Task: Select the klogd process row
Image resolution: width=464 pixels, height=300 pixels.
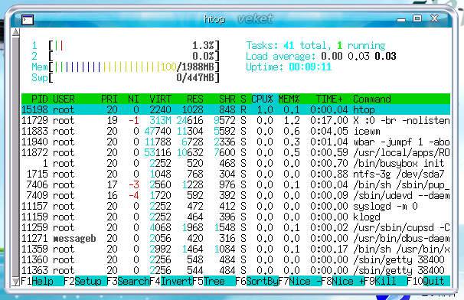Action: point(236,217)
